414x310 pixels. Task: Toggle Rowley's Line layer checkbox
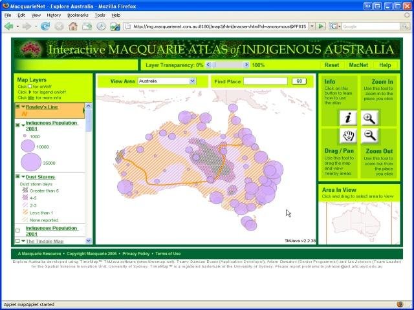tap(17, 107)
